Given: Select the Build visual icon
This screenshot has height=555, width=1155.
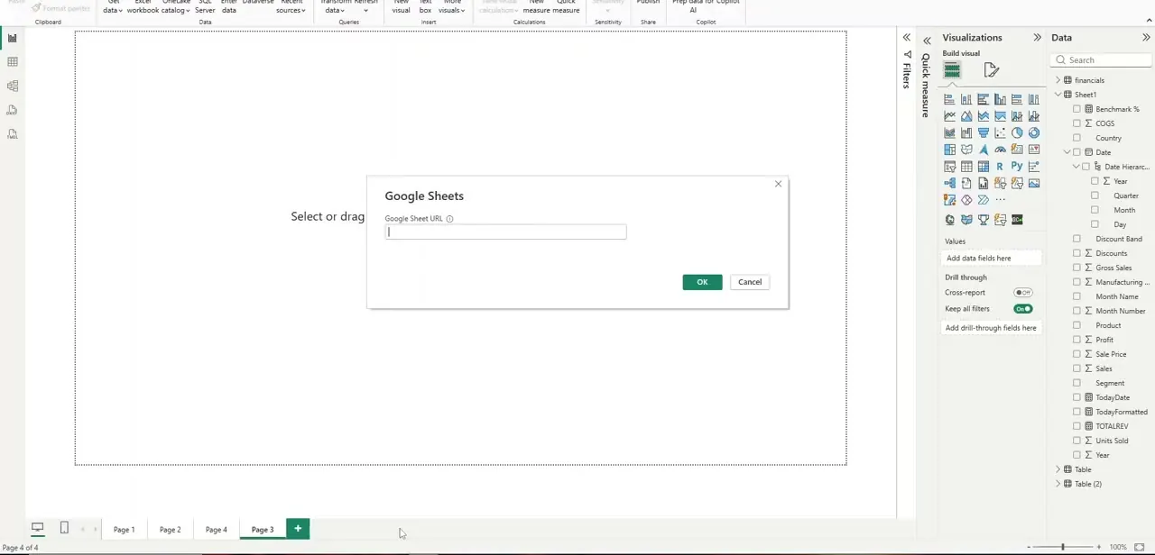Looking at the screenshot, I should coord(952,70).
